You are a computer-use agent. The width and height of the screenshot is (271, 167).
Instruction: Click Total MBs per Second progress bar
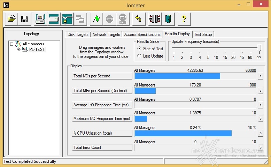195,91
